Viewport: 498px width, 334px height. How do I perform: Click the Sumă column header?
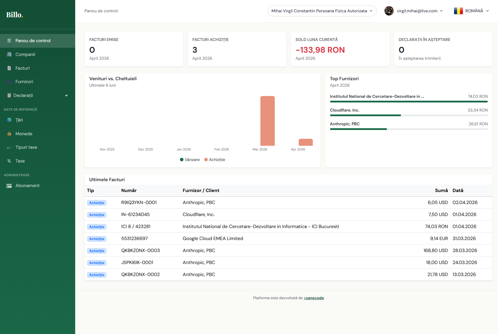[x=441, y=191]
